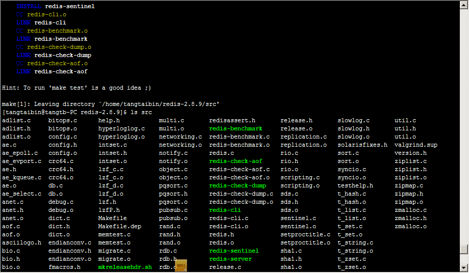Click the green redis-server file name
The width and height of the screenshot is (469, 273).
(x=230, y=259)
